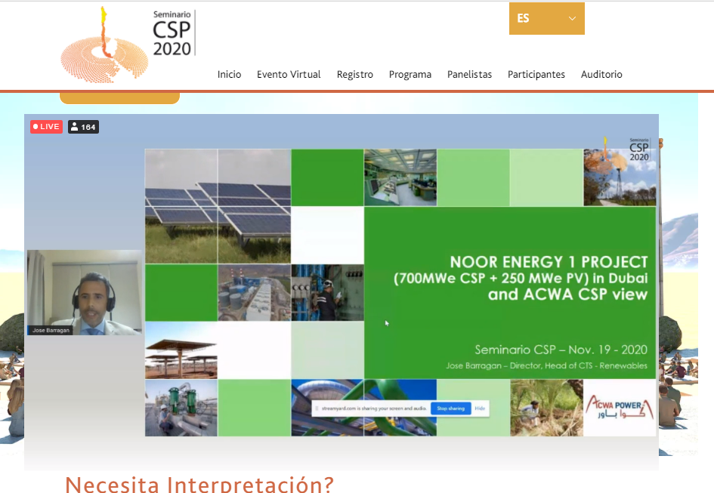The image size is (714, 493).
Task: Click the Jose Barragan webcam thumbnail
Action: [85, 292]
